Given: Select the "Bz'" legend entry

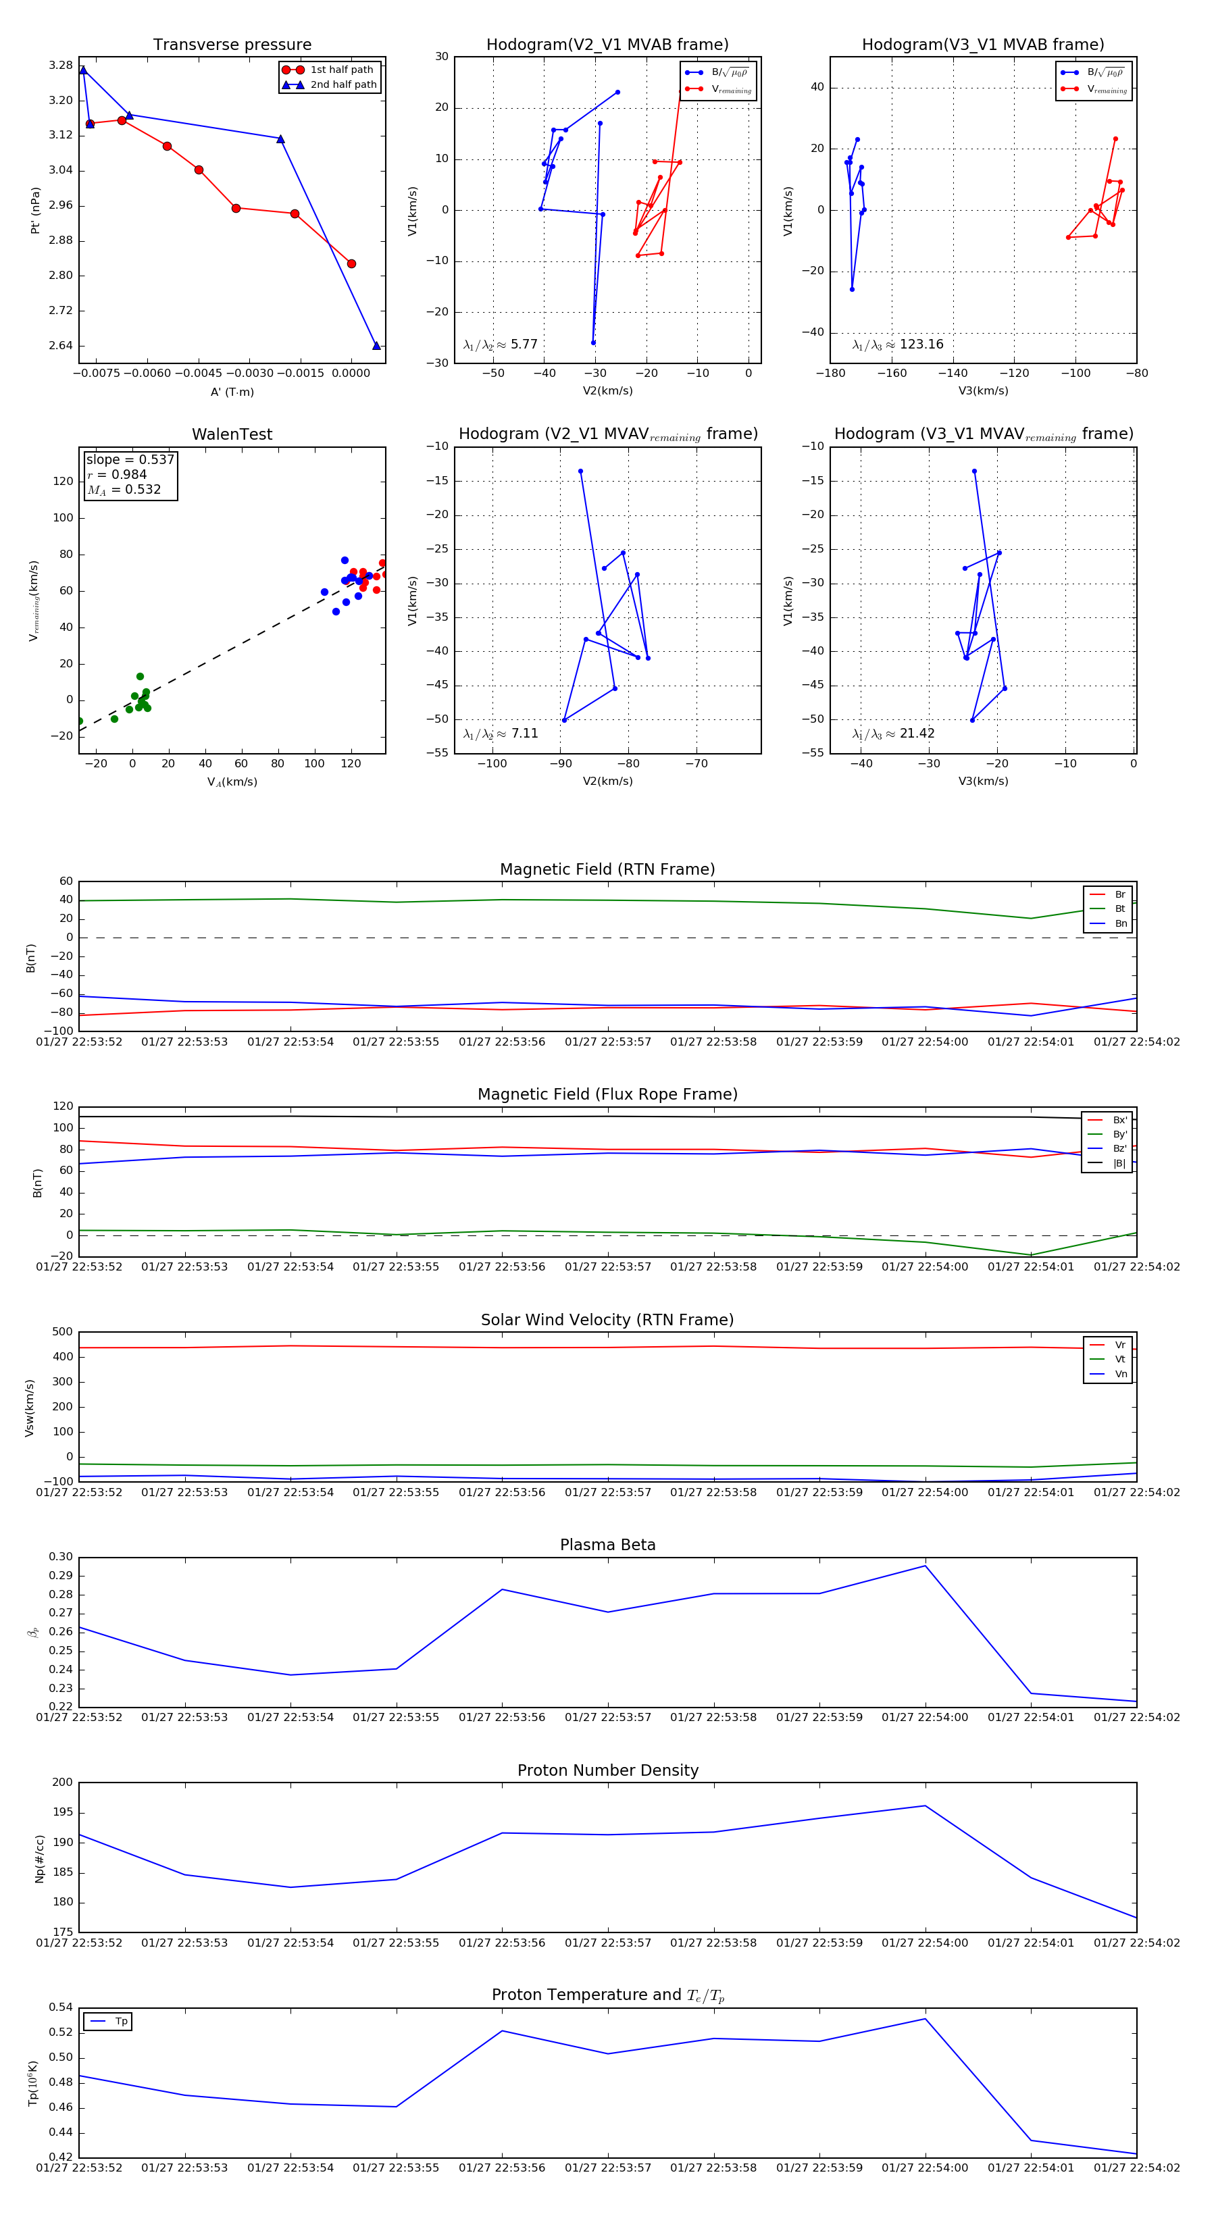Looking at the screenshot, I should (1108, 1149).
